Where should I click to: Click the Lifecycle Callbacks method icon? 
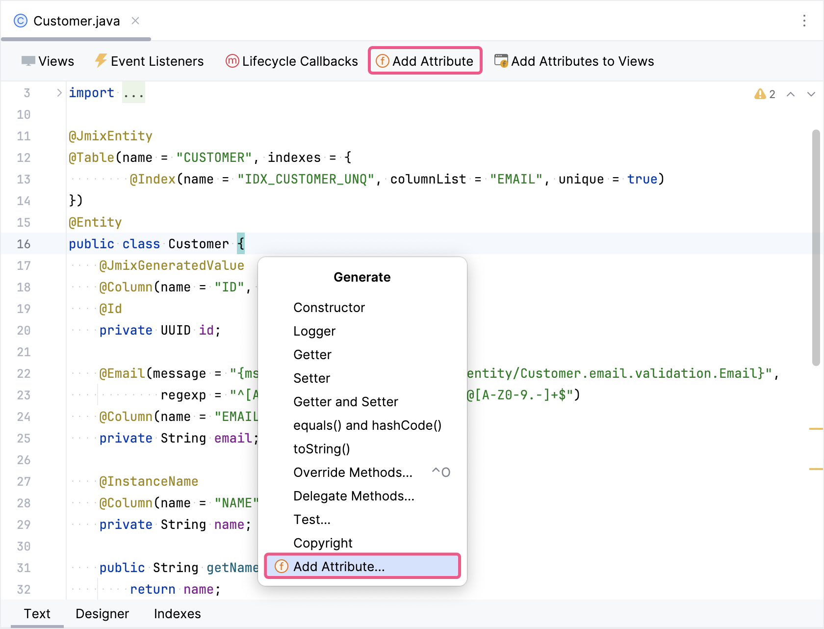point(232,61)
